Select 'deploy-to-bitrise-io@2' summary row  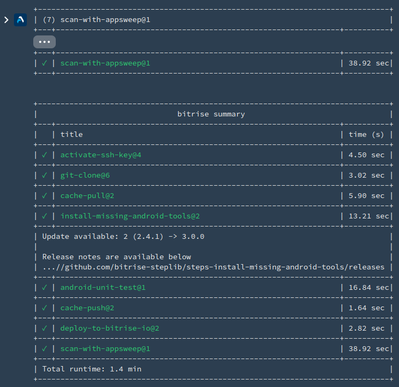(x=213, y=328)
